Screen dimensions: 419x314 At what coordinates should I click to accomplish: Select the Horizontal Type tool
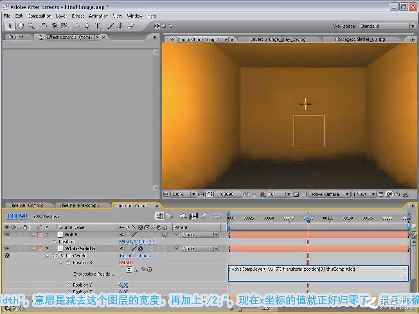[98, 26]
